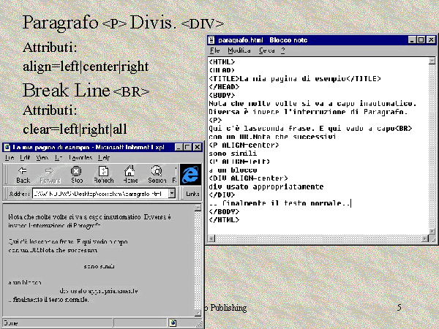Open the Go menu in Internet Explorer

point(59,157)
